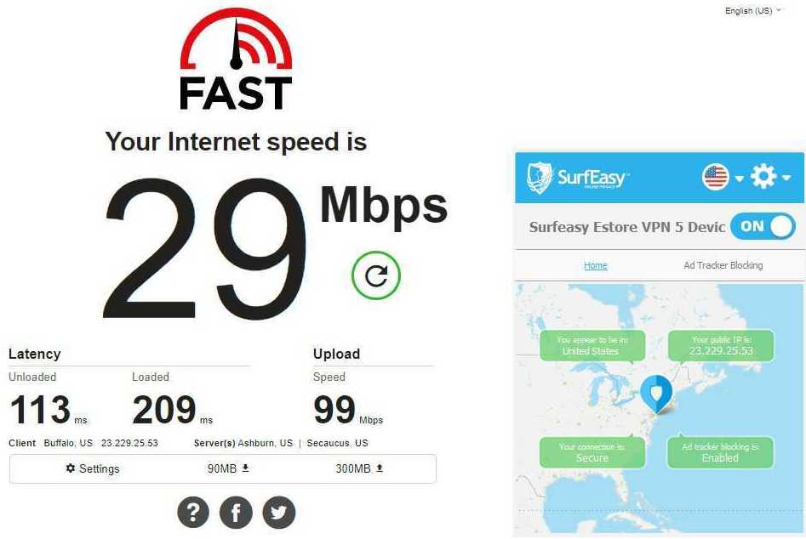Click the connection Secure status bubble
The height and width of the screenshot is (539, 806).
point(592,452)
